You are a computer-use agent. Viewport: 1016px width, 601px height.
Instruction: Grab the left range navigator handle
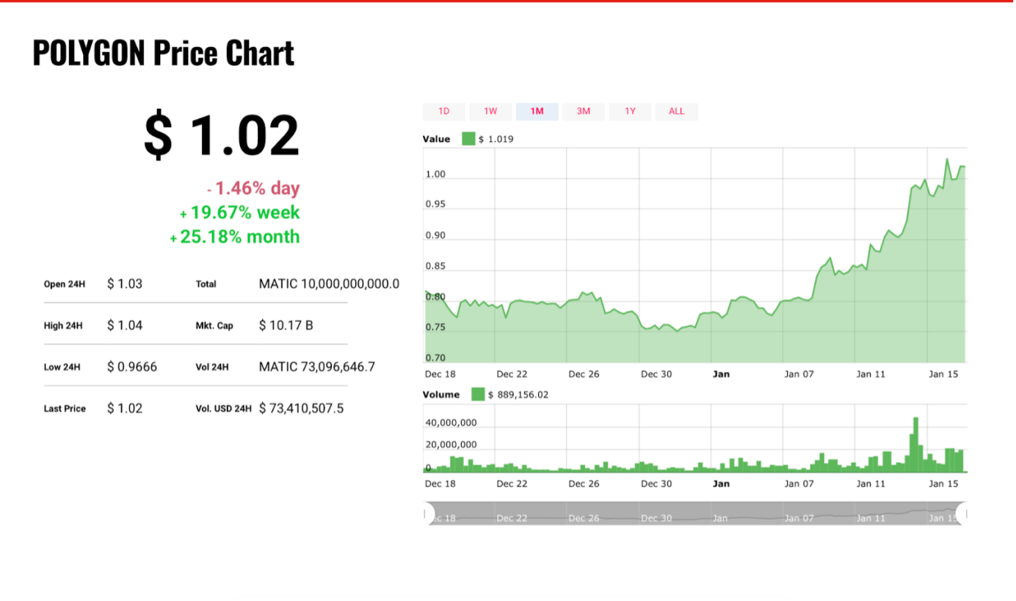(428, 513)
